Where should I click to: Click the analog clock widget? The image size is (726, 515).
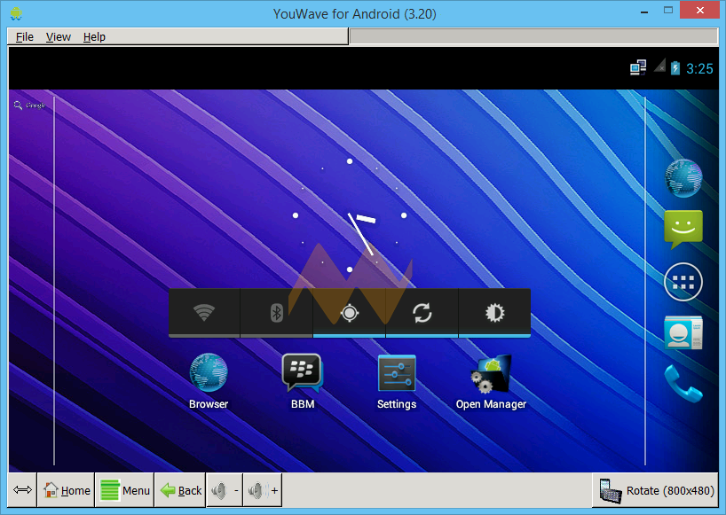[350, 215]
